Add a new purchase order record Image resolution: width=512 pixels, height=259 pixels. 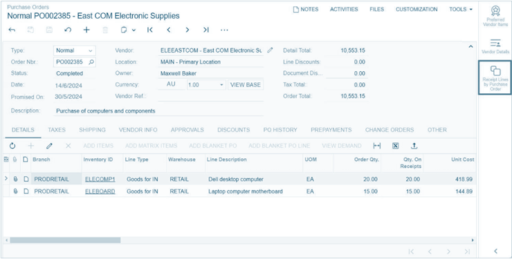pos(86,30)
